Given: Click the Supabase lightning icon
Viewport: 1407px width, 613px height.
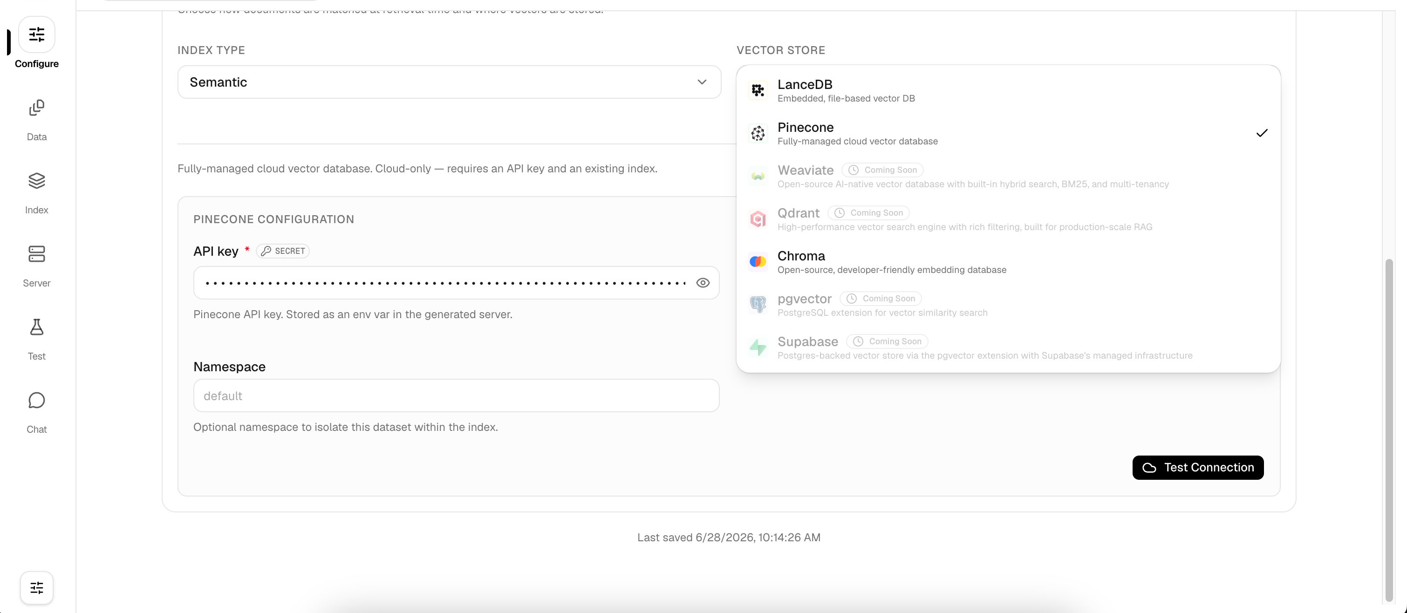Looking at the screenshot, I should click(758, 347).
